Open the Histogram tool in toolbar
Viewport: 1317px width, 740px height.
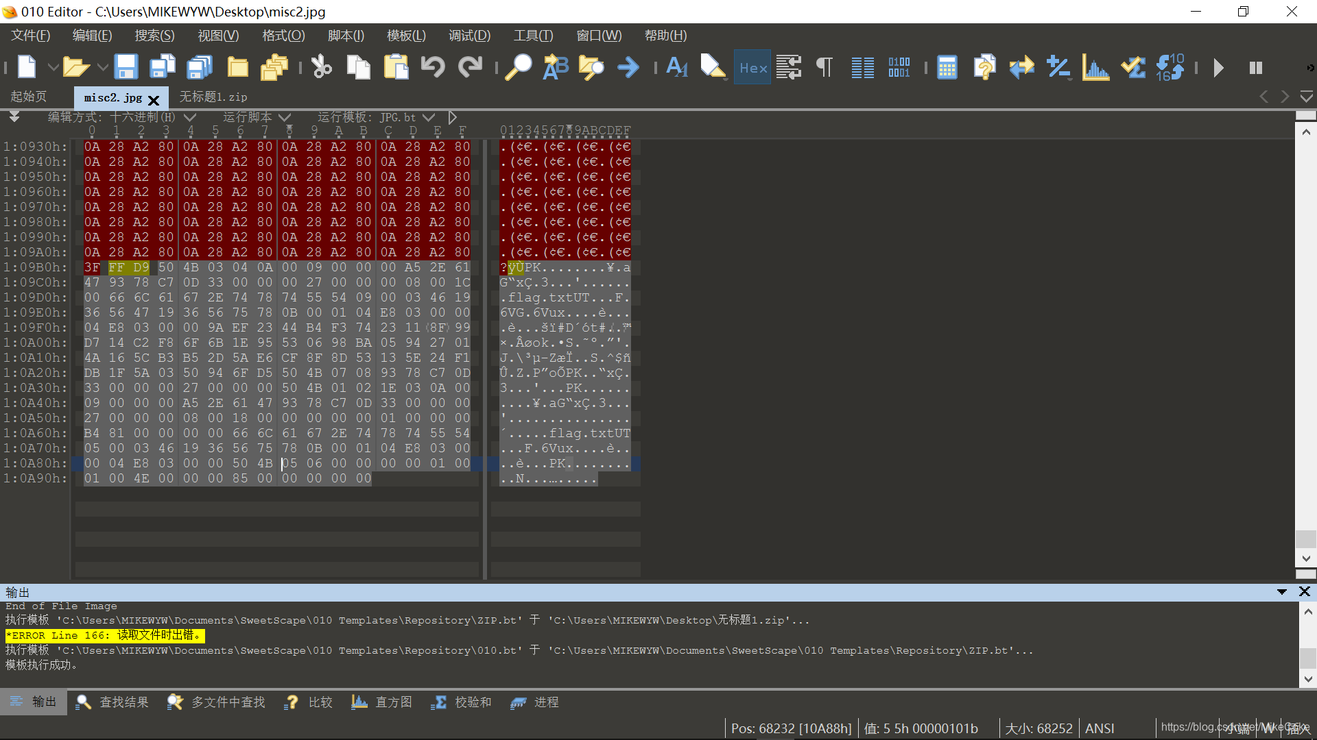click(1095, 67)
